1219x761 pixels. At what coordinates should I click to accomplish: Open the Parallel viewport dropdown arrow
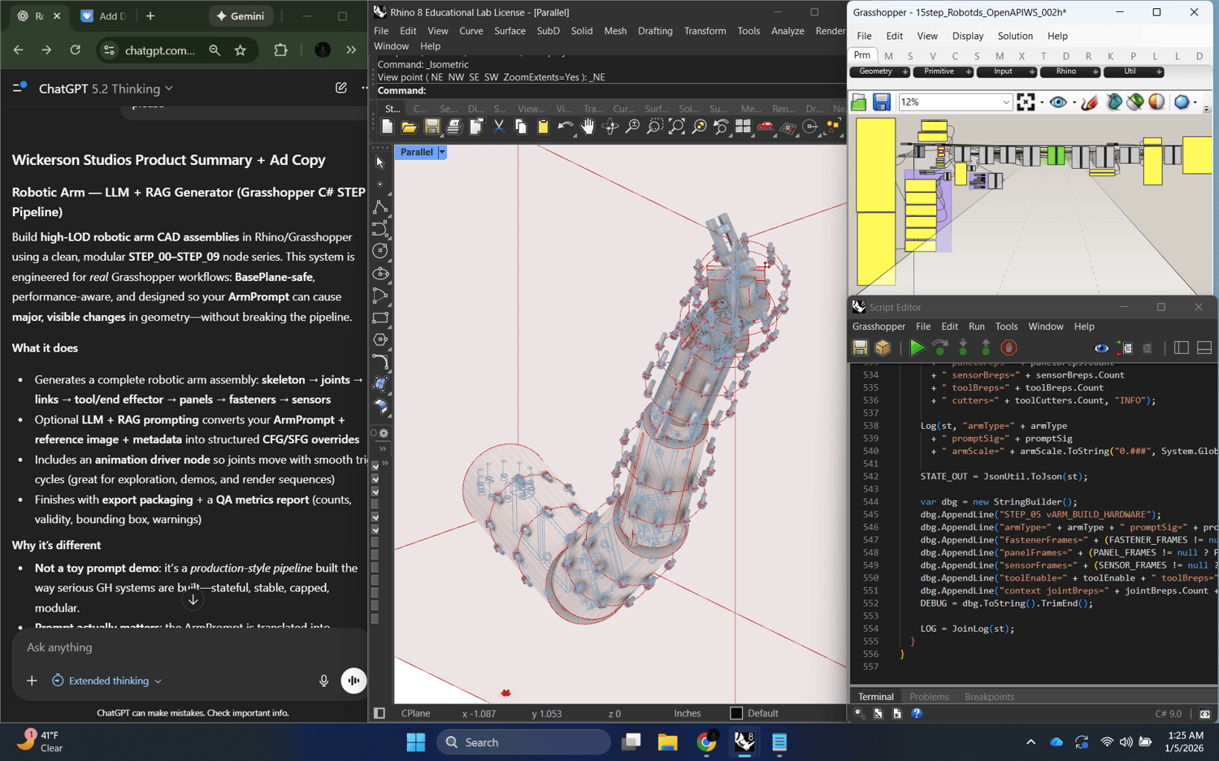pyautogui.click(x=442, y=152)
